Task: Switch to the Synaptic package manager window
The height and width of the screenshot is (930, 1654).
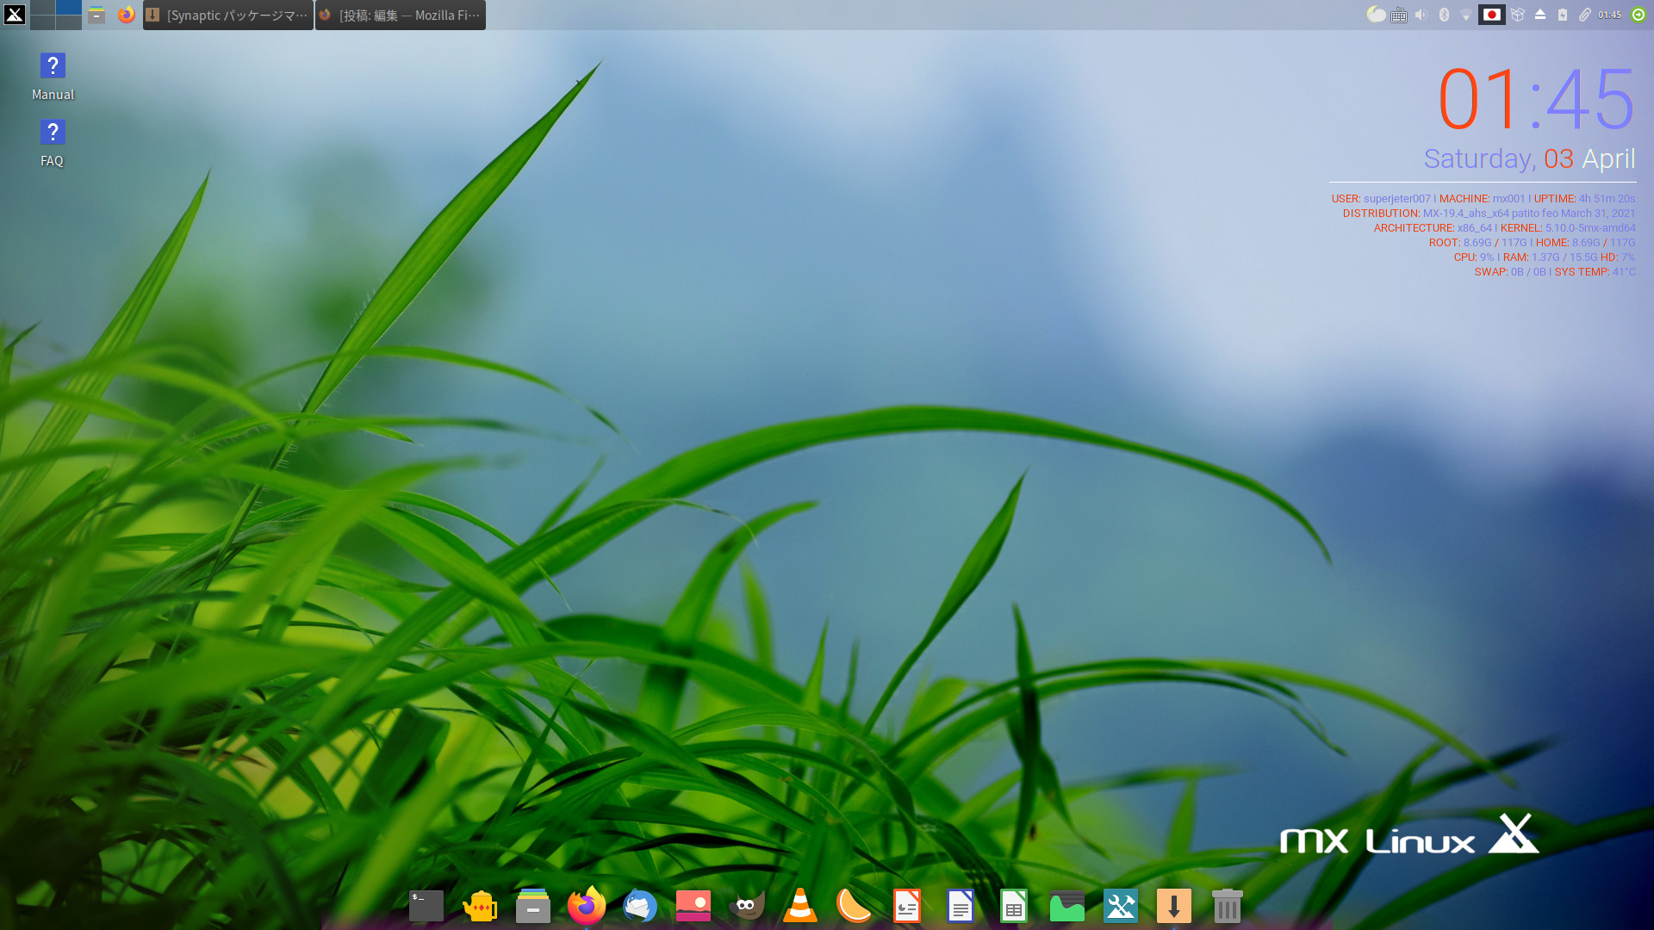Action: coord(227,15)
